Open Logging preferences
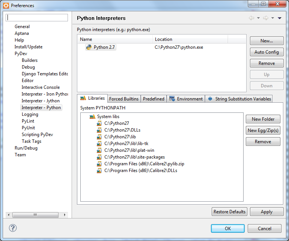This screenshot has height=241, width=289. point(30,114)
